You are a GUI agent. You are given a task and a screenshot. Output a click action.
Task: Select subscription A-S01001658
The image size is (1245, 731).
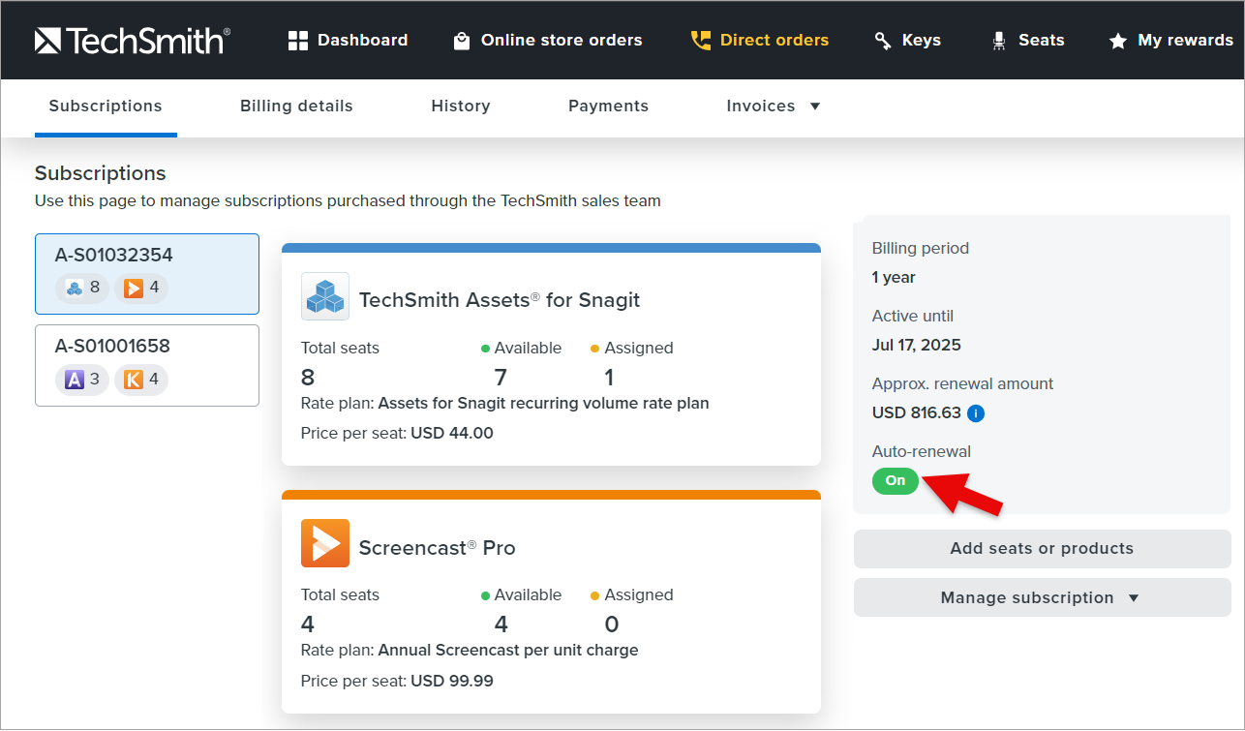(x=147, y=365)
